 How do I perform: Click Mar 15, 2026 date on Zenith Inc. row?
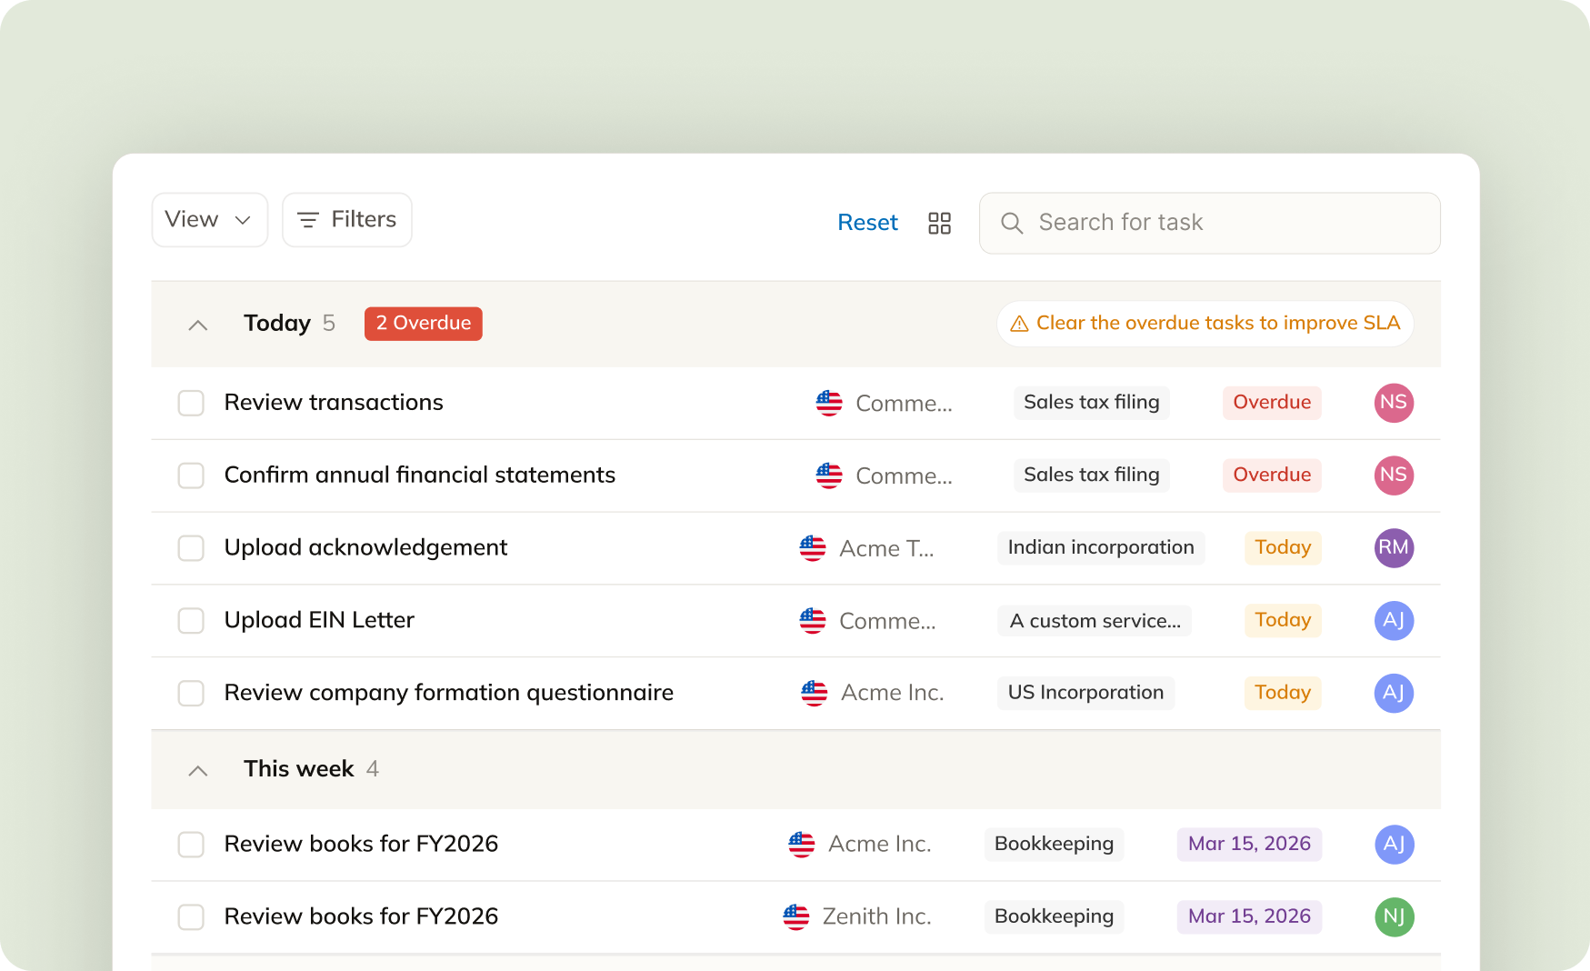[x=1249, y=917]
